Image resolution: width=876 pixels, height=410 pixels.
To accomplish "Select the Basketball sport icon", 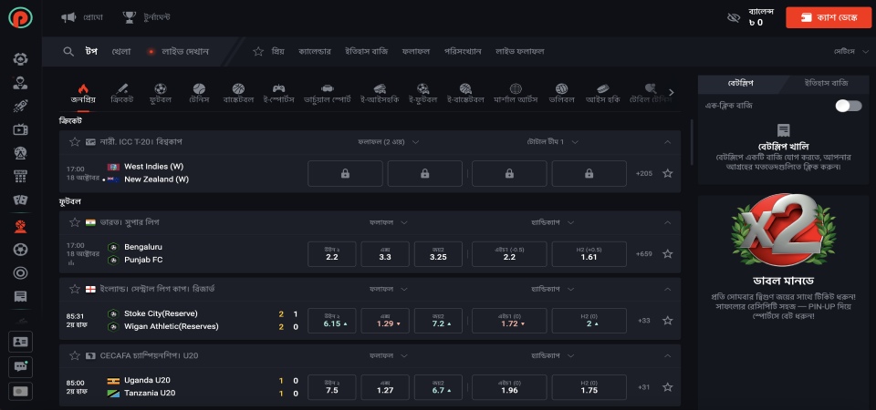I will point(238,93).
